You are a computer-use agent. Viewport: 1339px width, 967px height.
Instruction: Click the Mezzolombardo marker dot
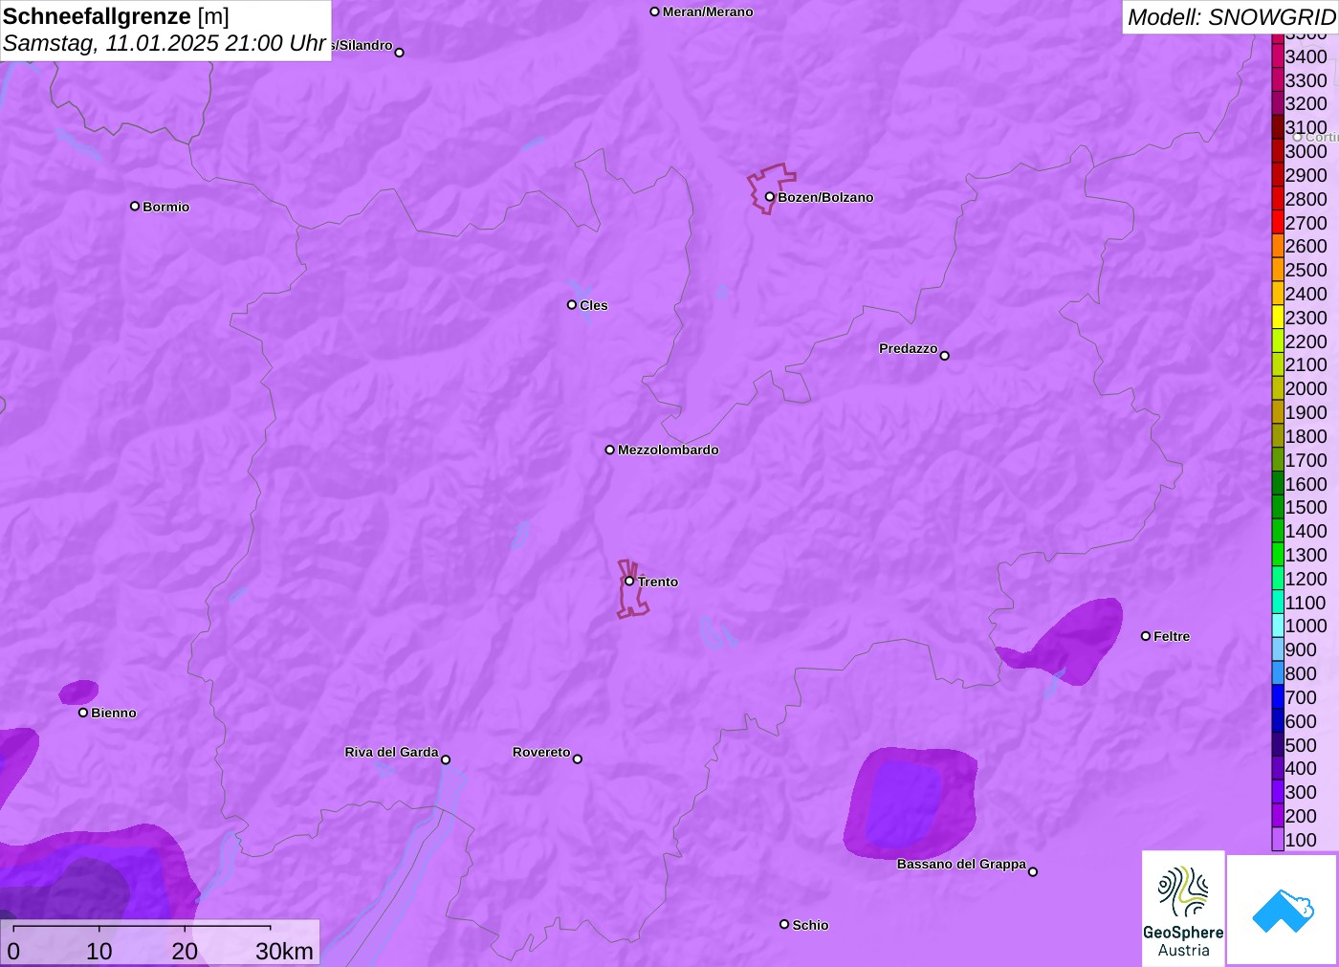610,450
